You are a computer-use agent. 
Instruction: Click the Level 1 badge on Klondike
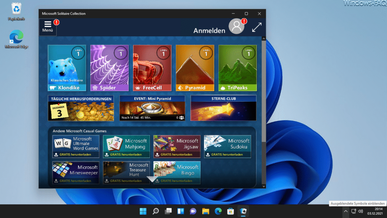click(x=78, y=53)
